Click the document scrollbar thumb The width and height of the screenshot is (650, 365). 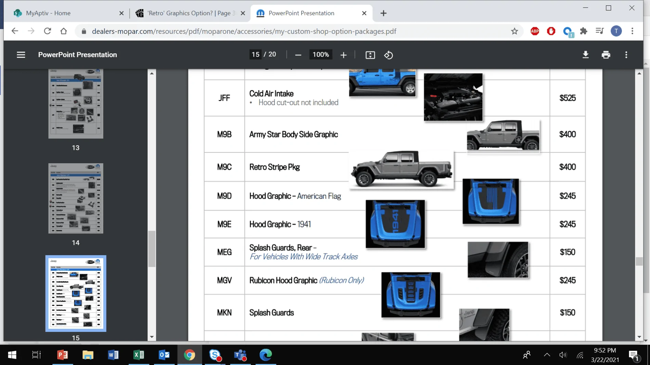(x=639, y=261)
